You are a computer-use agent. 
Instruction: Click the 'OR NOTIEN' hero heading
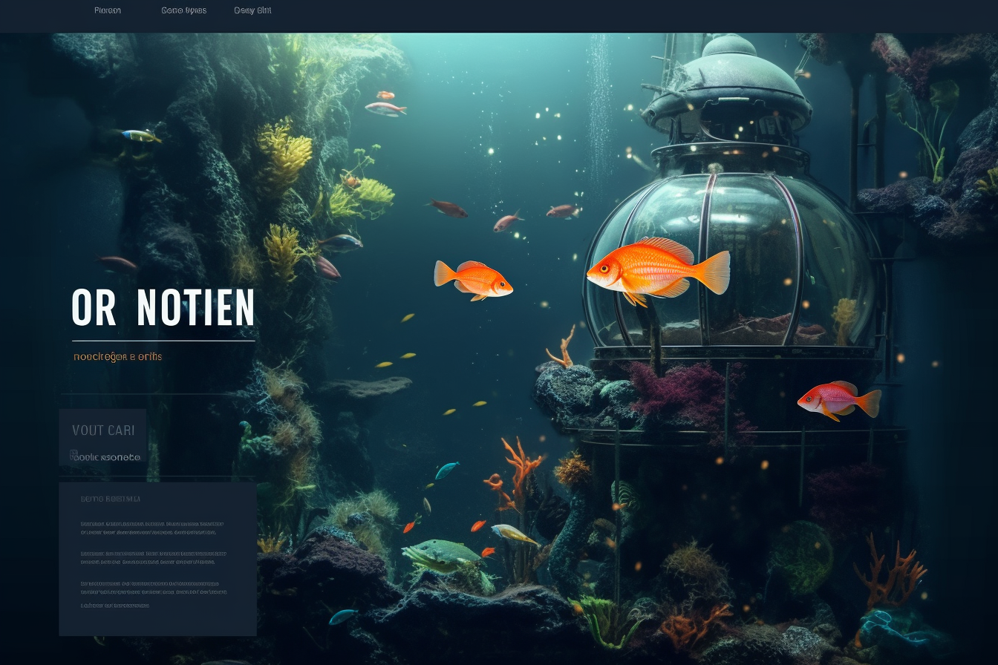[x=163, y=308]
